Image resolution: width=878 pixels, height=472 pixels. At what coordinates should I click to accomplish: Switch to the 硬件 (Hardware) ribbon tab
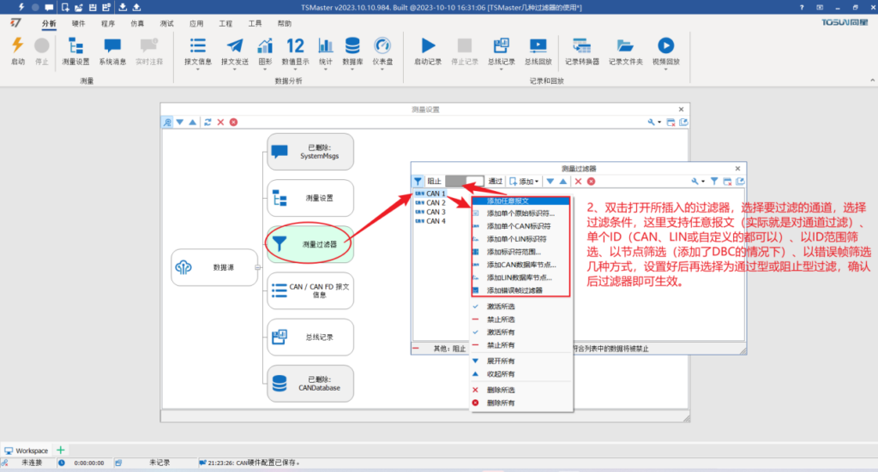[79, 24]
